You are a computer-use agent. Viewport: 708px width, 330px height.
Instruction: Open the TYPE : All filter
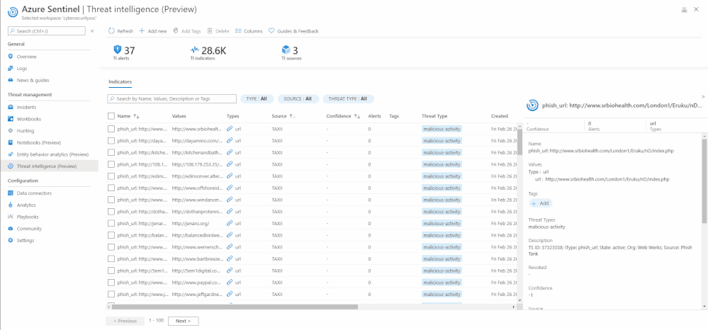(257, 99)
